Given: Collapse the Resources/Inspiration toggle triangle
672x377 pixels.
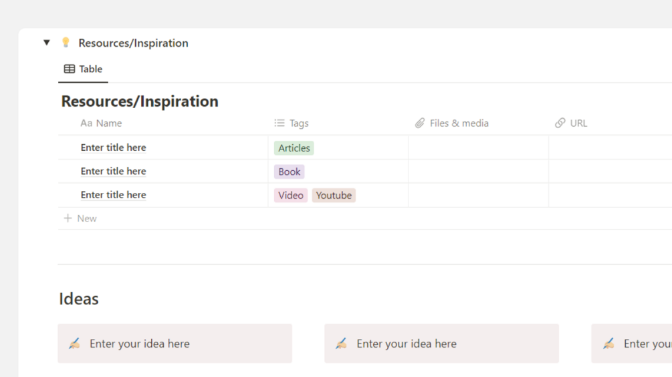Looking at the screenshot, I should pos(47,43).
